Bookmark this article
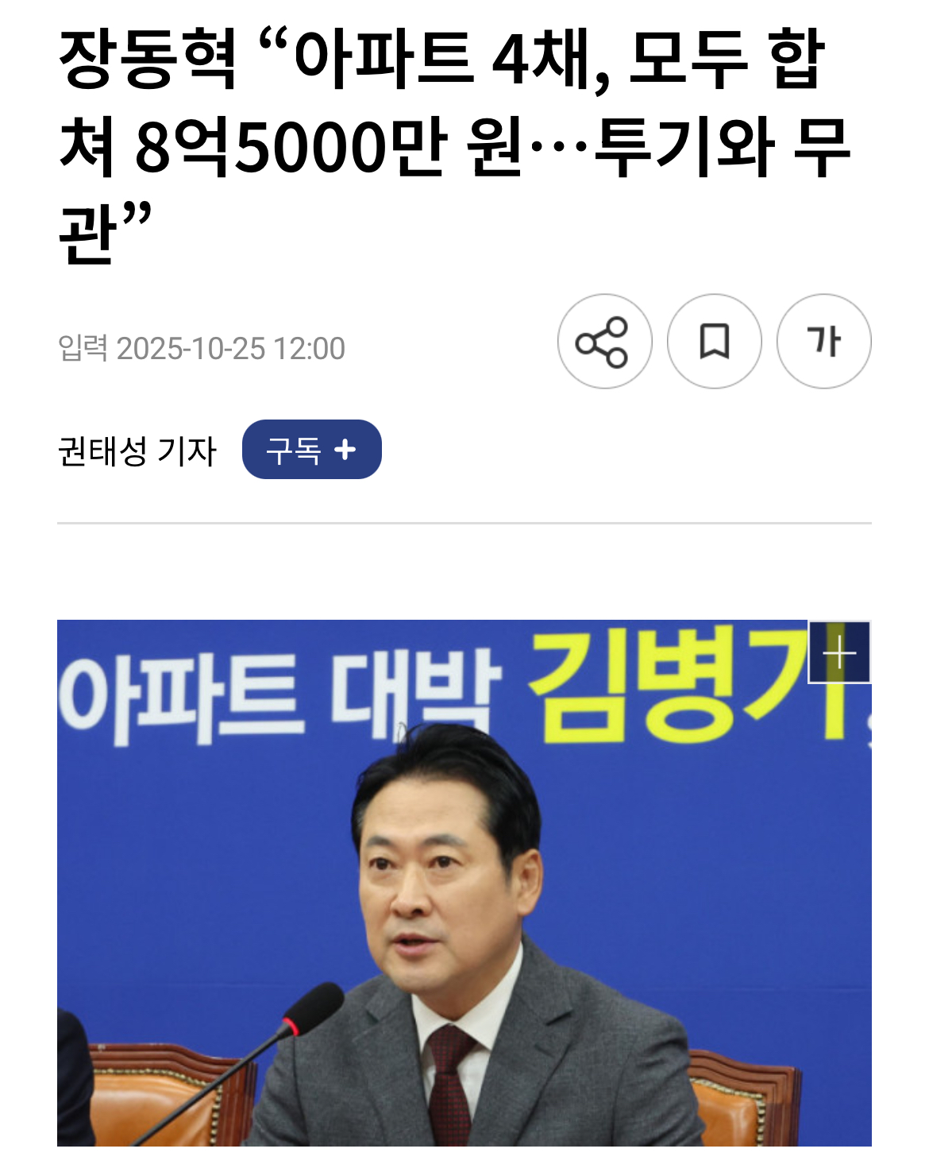The width and height of the screenshot is (929, 1168). pos(714,342)
